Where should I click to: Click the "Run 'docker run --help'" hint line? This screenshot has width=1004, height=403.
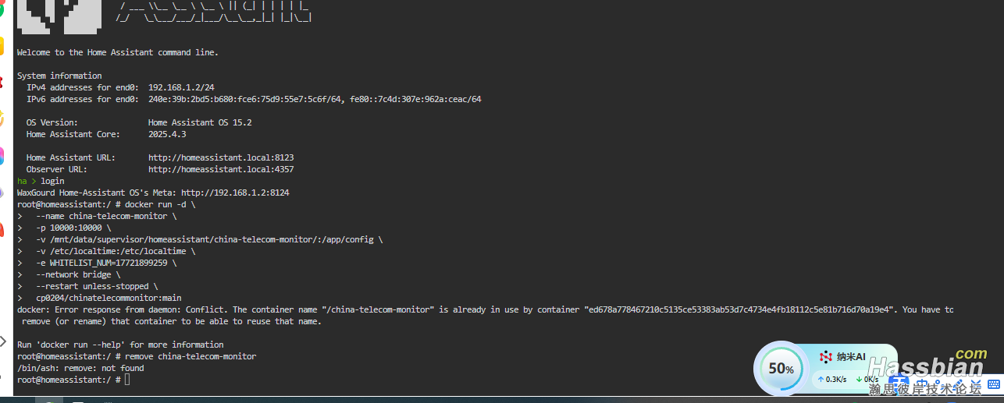tap(120, 345)
